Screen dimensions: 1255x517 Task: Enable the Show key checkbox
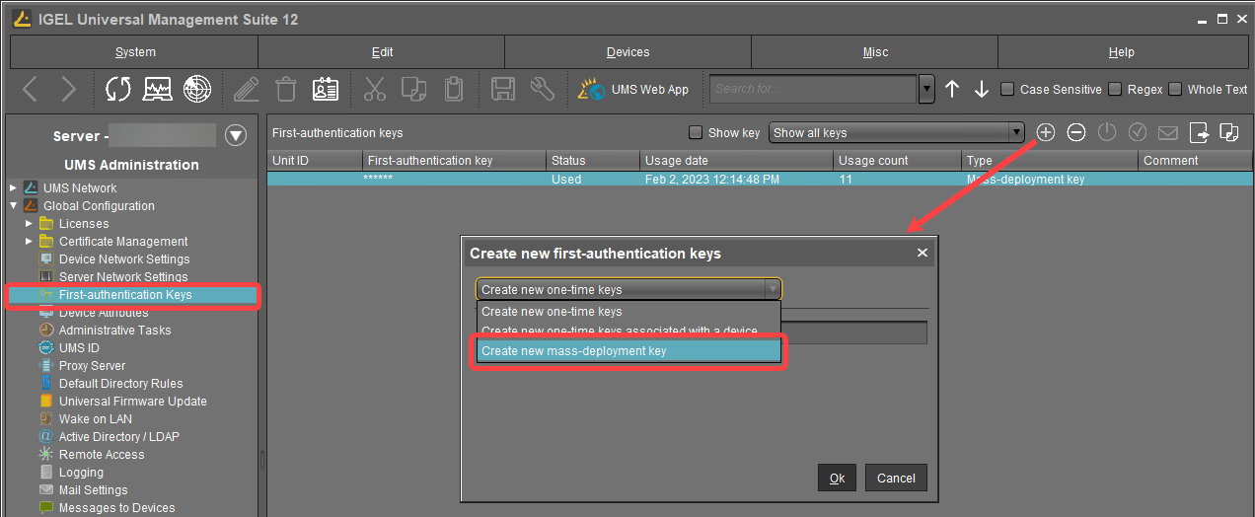pyautogui.click(x=696, y=133)
